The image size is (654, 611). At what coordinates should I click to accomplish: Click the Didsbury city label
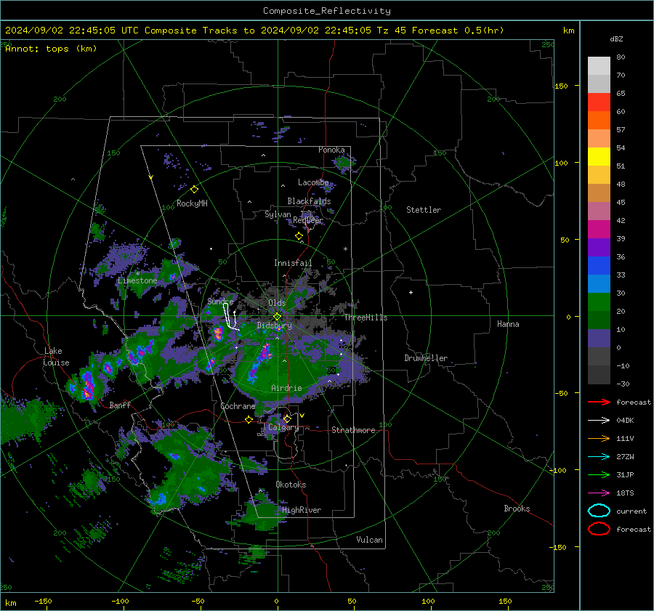click(x=274, y=325)
